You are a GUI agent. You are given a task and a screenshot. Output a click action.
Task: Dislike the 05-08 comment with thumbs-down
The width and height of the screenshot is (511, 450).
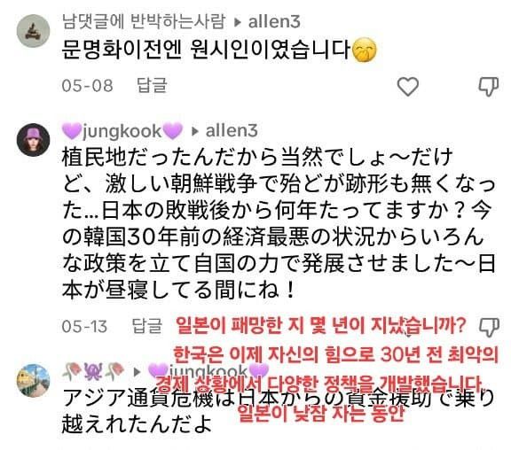(x=489, y=87)
